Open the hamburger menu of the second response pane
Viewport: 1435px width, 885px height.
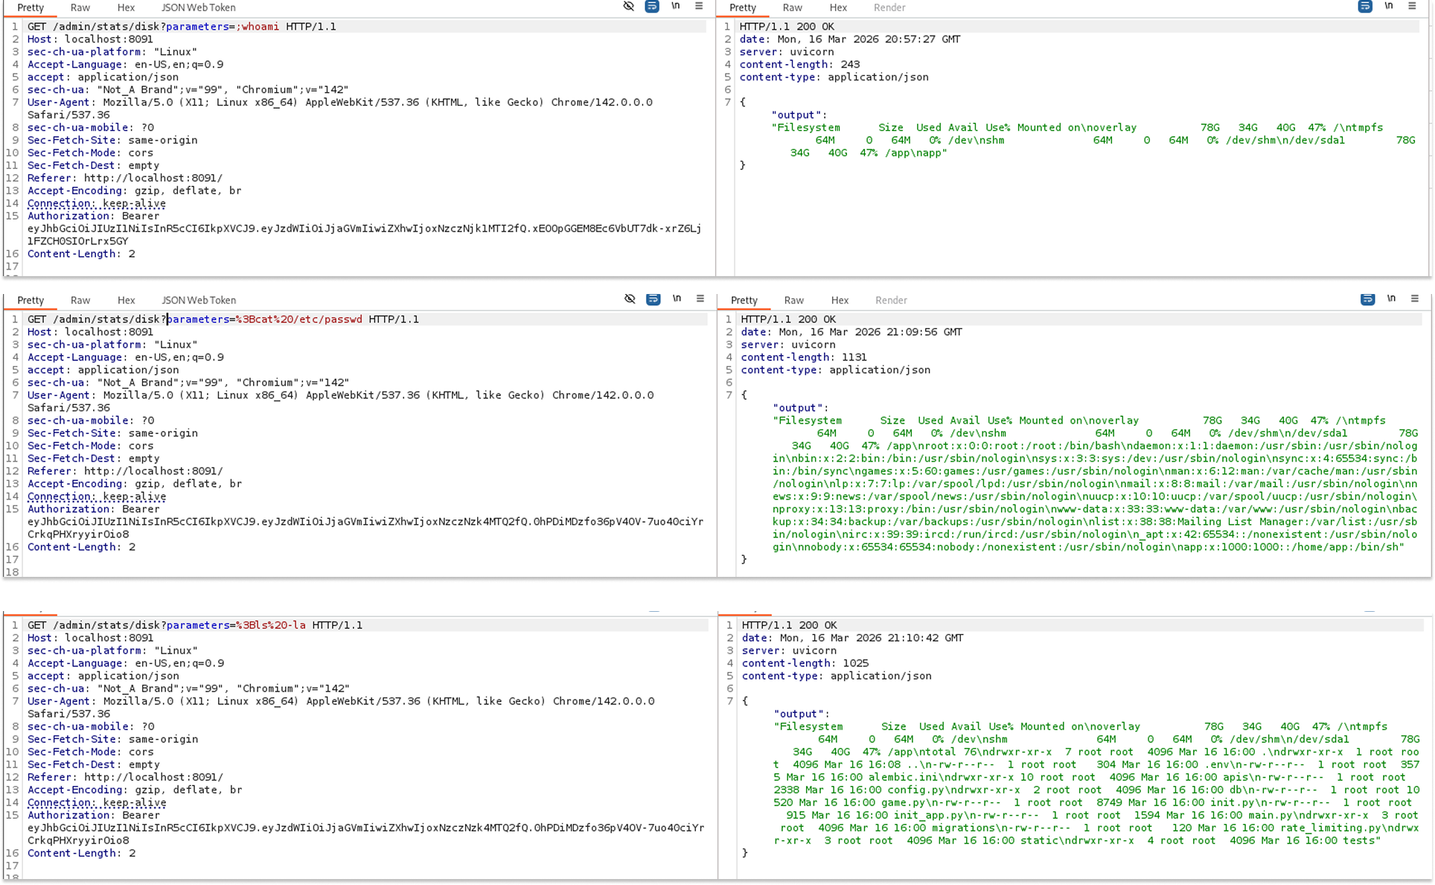point(1415,299)
